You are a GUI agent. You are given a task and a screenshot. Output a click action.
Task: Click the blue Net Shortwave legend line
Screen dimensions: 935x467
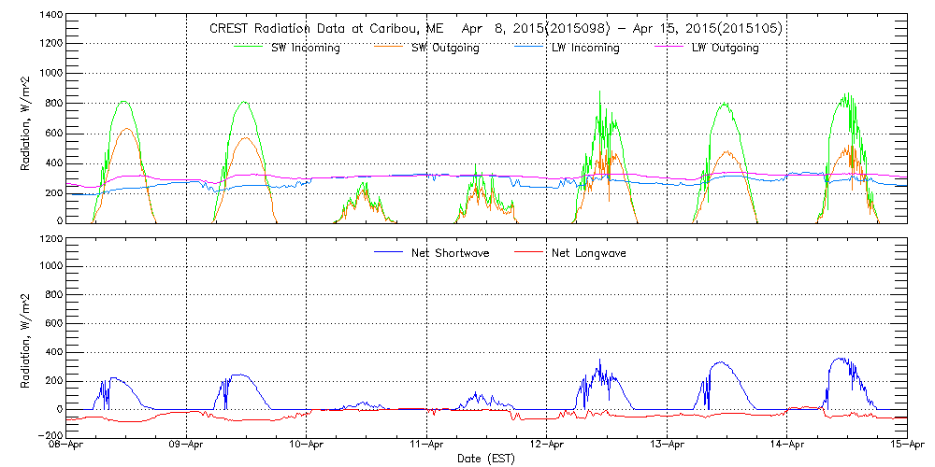coord(388,252)
